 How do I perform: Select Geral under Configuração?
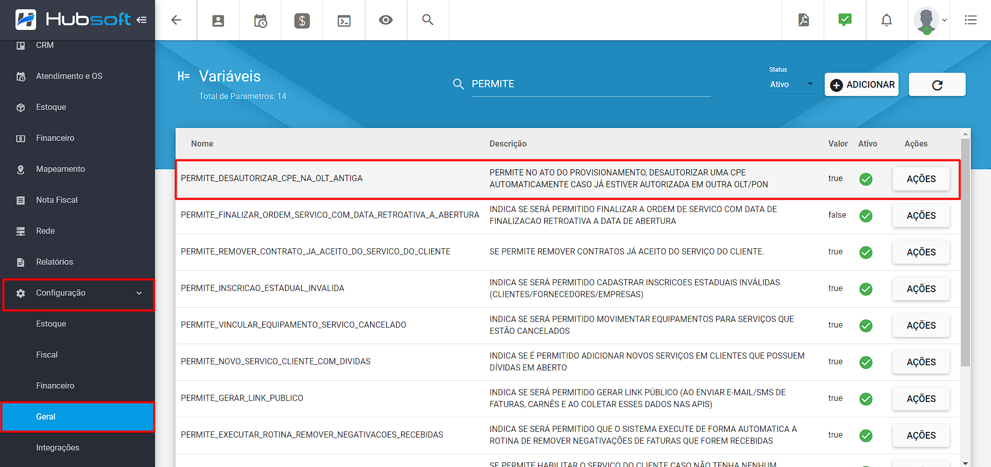pos(77,417)
